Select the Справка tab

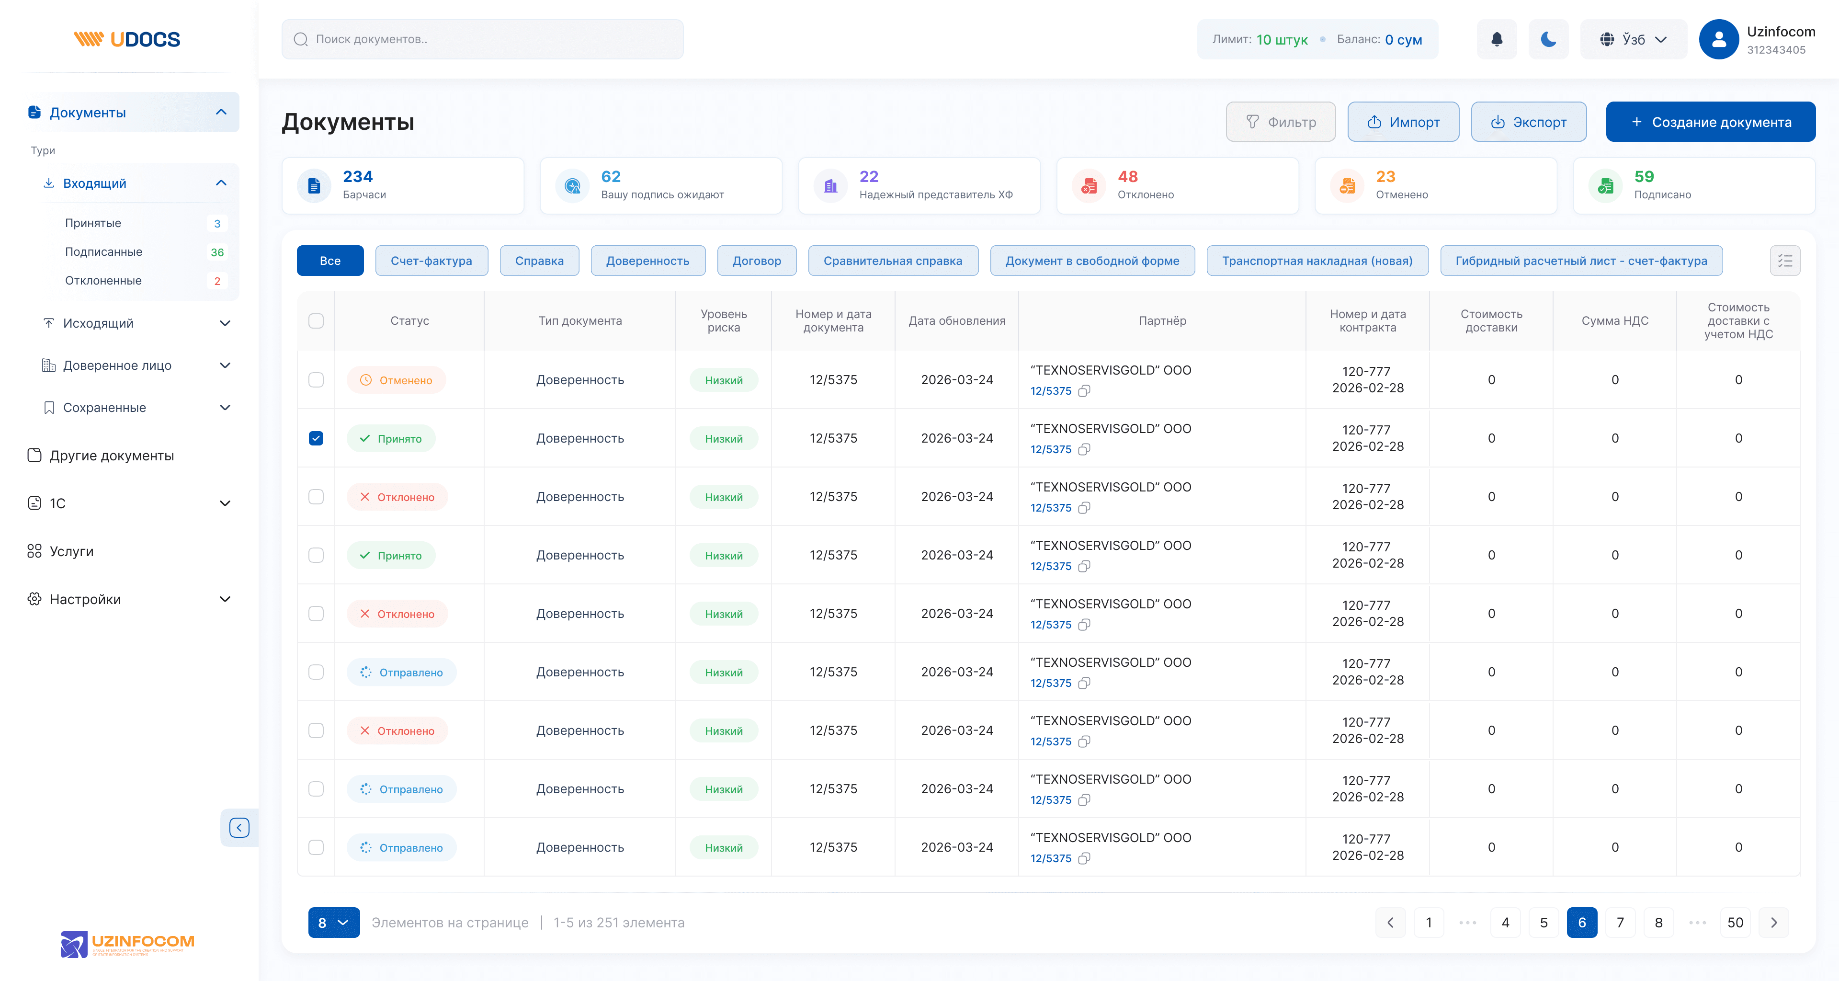click(539, 261)
